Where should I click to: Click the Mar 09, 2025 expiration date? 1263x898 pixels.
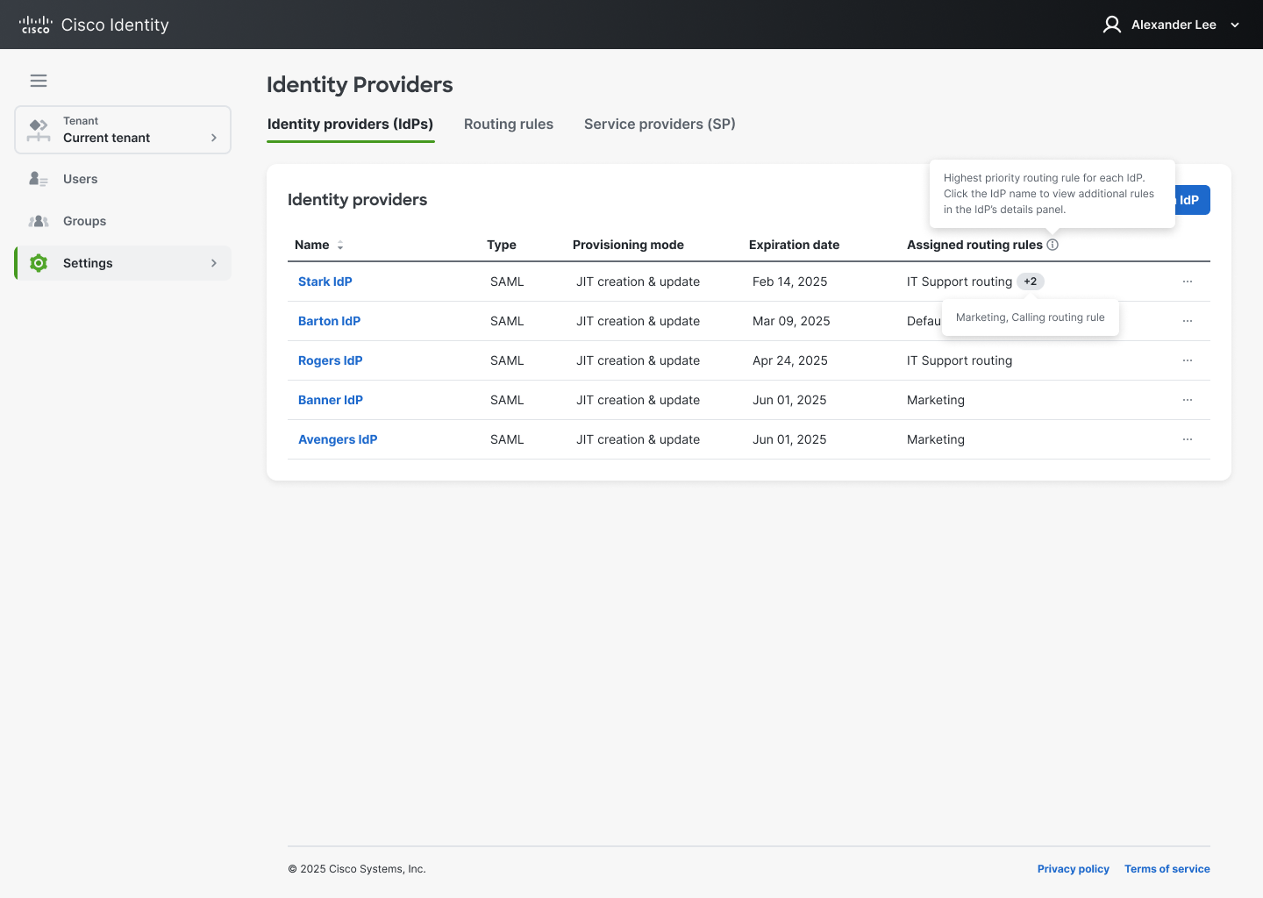click(x=791, y=321)
